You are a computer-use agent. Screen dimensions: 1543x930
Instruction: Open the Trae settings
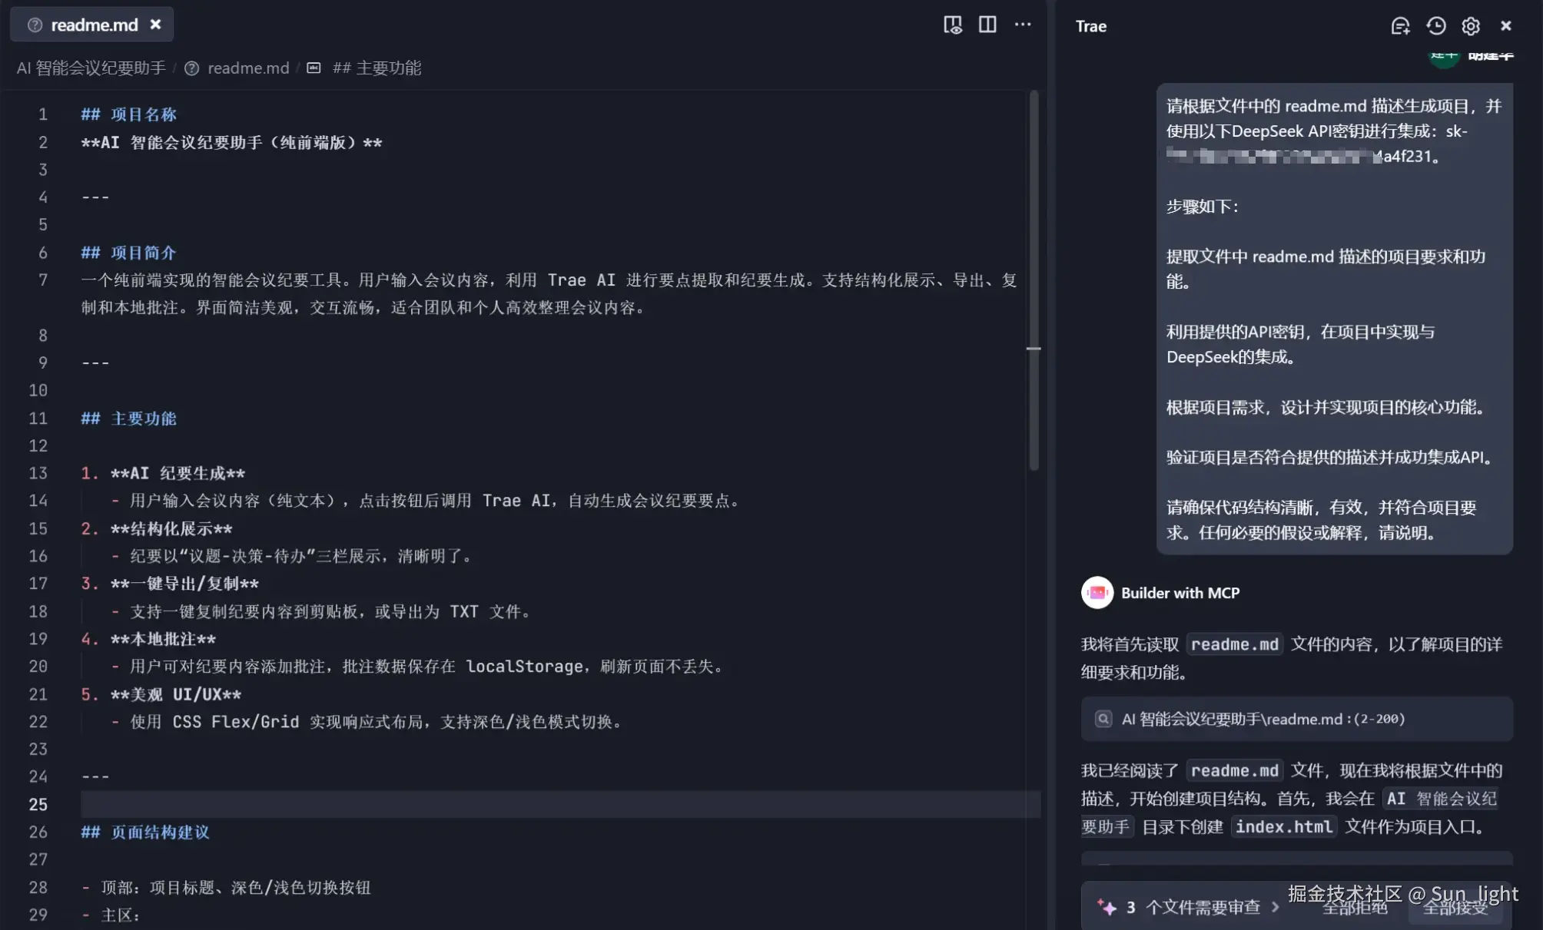[1470, 25]
